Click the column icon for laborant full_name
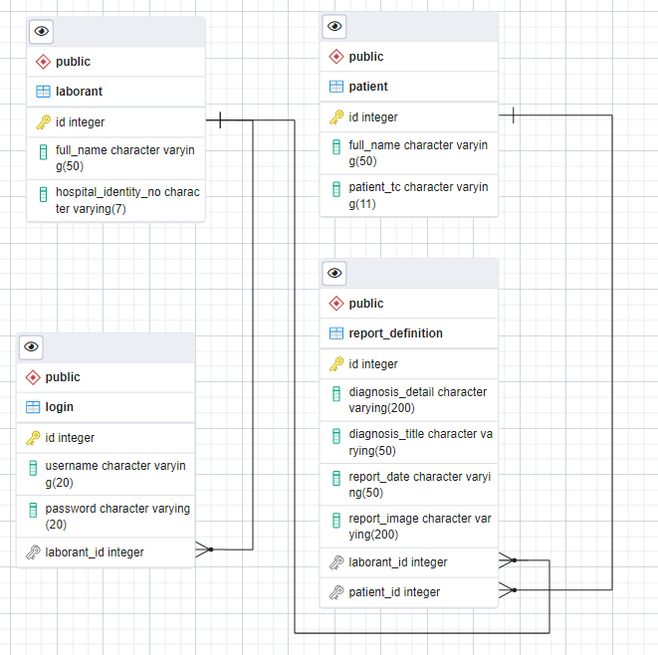Viewport: 658px width, 655px height. pos(43,152)
